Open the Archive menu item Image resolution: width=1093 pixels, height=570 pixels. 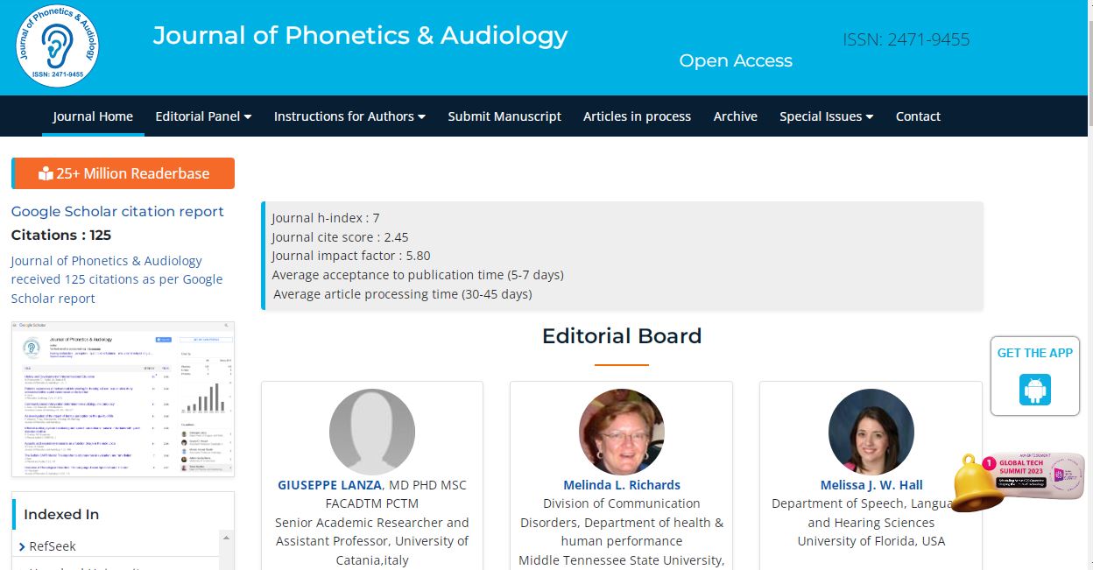(735, 116)
